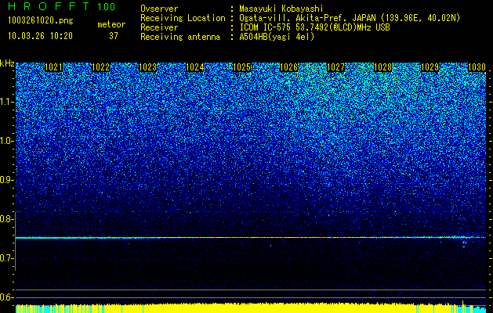Click the observer name Masayuki Kobayashi

[281, 9]
